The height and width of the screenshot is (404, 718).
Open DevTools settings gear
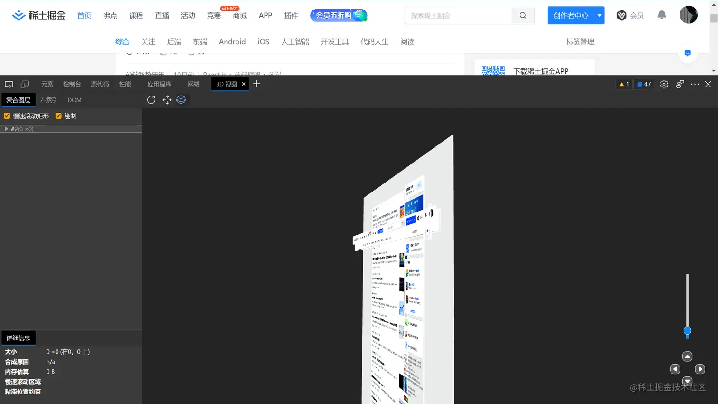click(x=664, y=84)
